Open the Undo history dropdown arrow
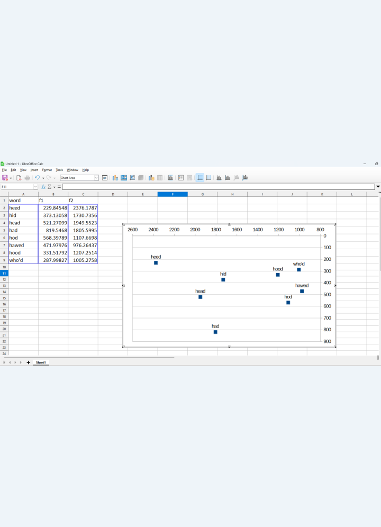The image size is (381, 527). (43, 178)
